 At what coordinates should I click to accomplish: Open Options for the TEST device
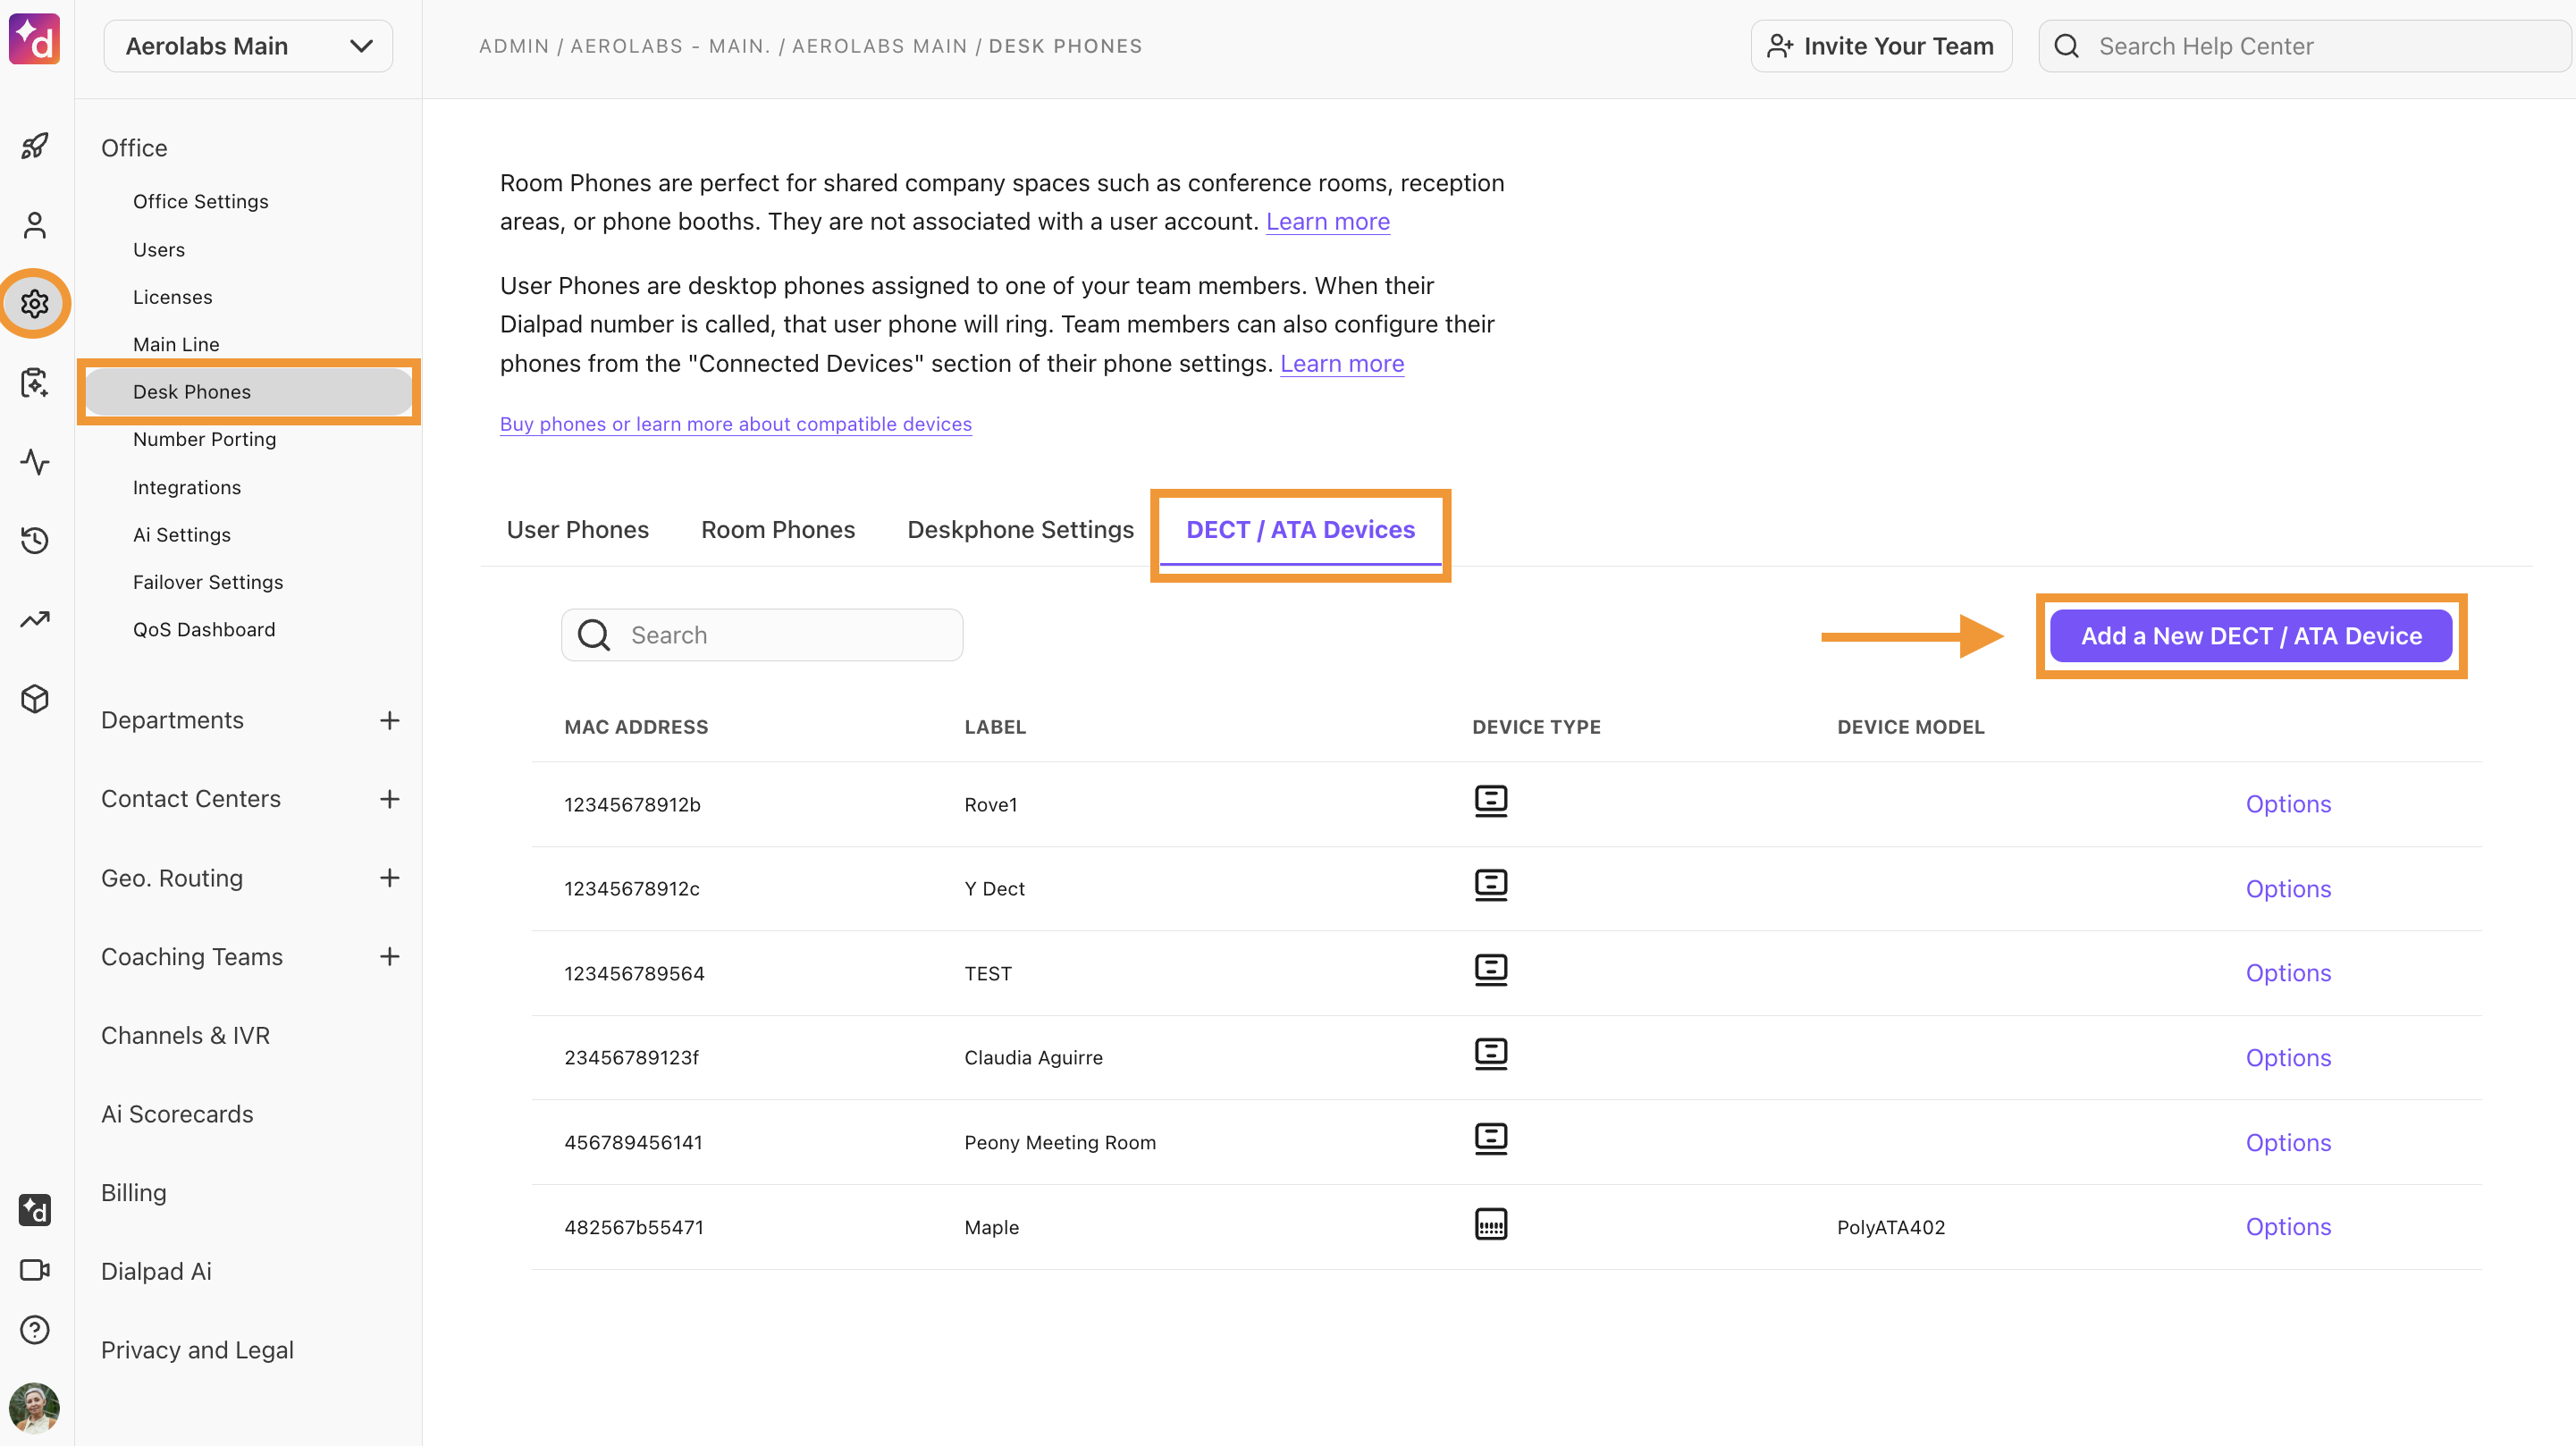(x=2288, y=973)
